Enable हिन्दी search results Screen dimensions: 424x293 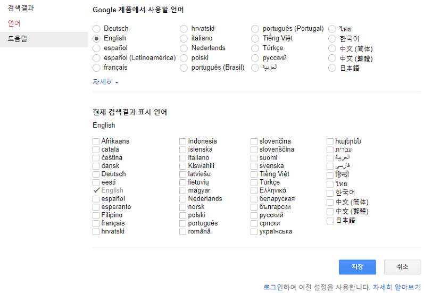coord(330,175)
